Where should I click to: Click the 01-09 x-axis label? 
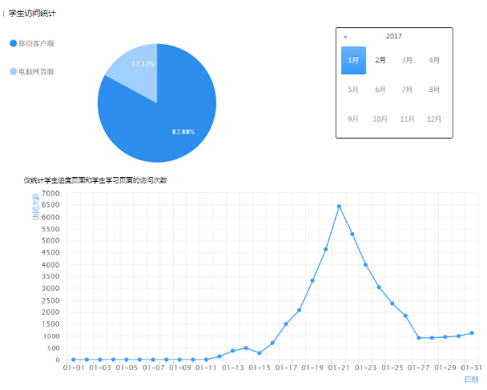[180, 368]
